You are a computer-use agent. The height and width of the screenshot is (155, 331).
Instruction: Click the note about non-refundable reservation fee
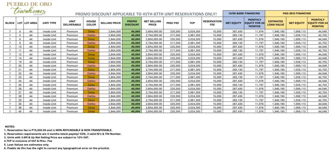pos(58,130)
